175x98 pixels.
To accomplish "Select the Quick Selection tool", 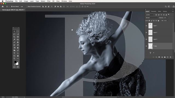I will 18,34.
